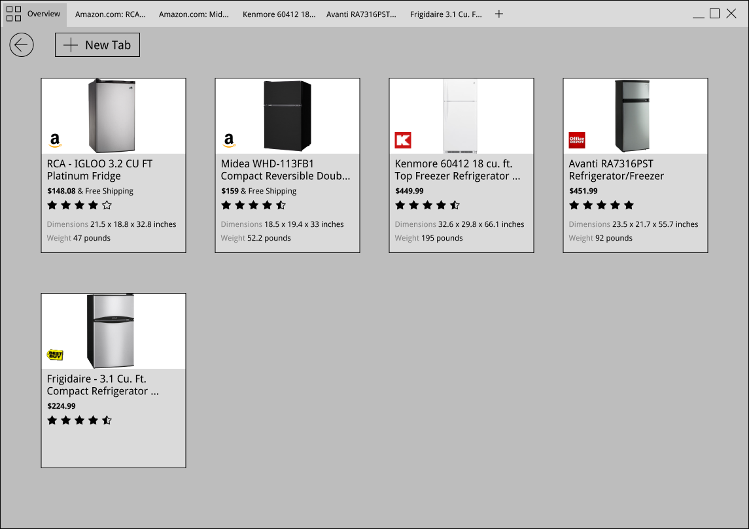Click Dimensions 23.5 x 21.7 x 55.7 inches
Screen dimensions: 749x529
coord(633,224)
